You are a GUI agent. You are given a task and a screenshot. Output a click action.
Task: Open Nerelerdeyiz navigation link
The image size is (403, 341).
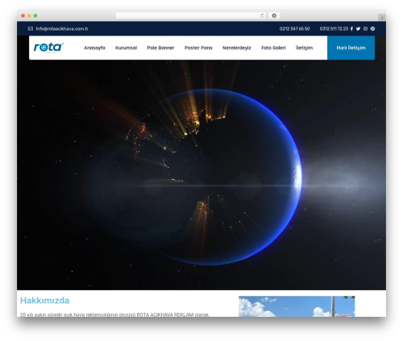[237, 48]
